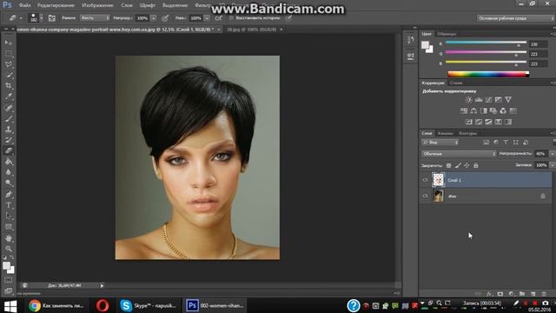The width and height of the screenshot is (556, 313).
Task: Open the Файл menu
Action: [x=24, y=5]
